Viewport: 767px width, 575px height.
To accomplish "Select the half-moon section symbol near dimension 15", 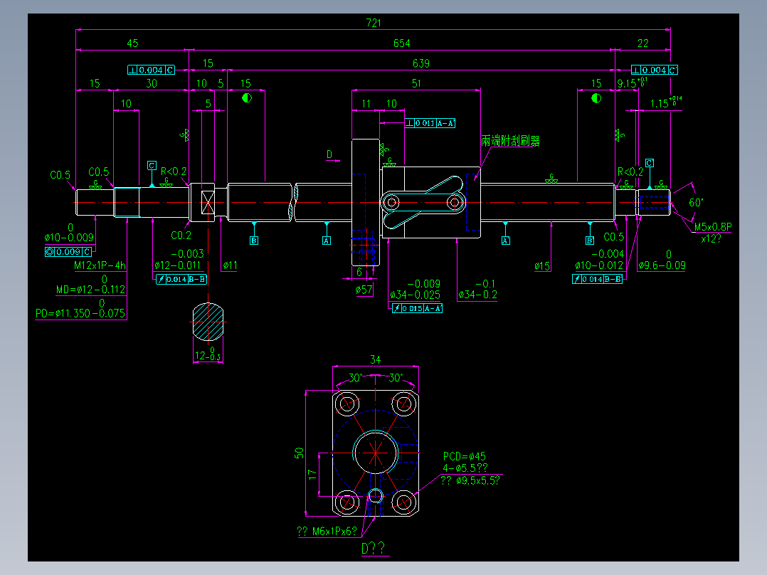I will (x=245, y=96).
